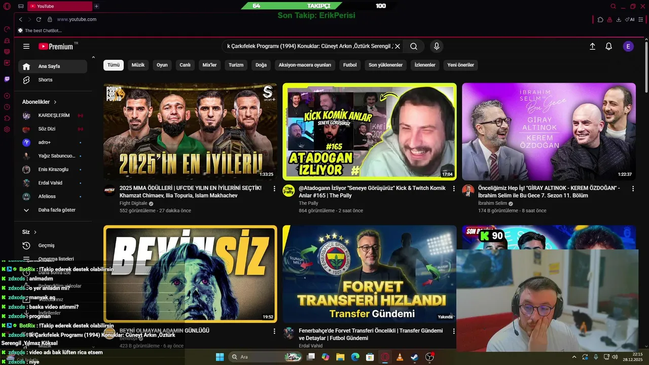The width and height of the screenshot is (649, 365).
Task: Play the 2025'in En İyileri thumbnail
Action: pyautogui.click(x=190, y=132)
